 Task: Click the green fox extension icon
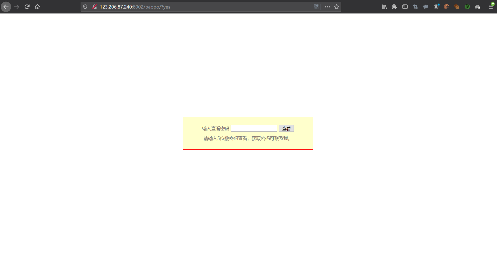click(467, 7)
